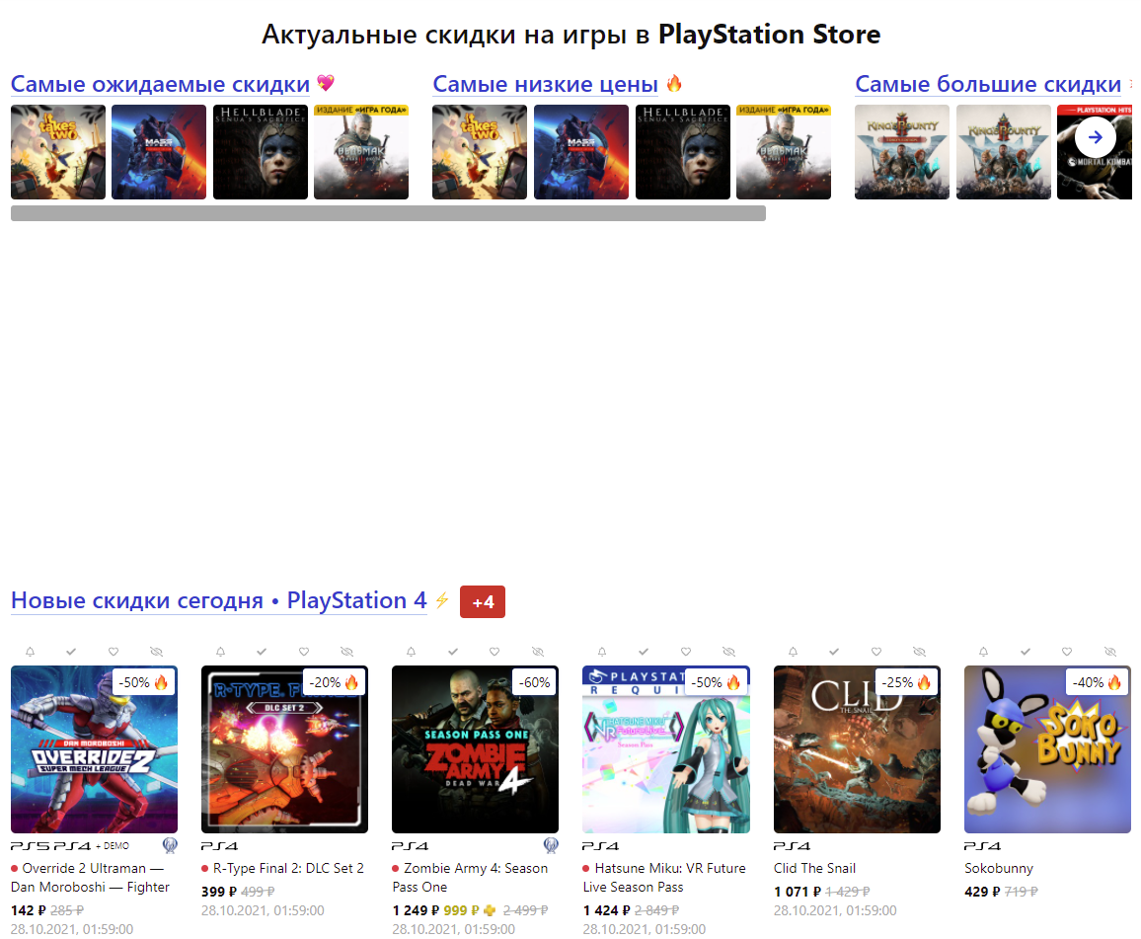
Task: Hide Zombie Army 4 using the crossed-eye icon
Action: (537, 652)
